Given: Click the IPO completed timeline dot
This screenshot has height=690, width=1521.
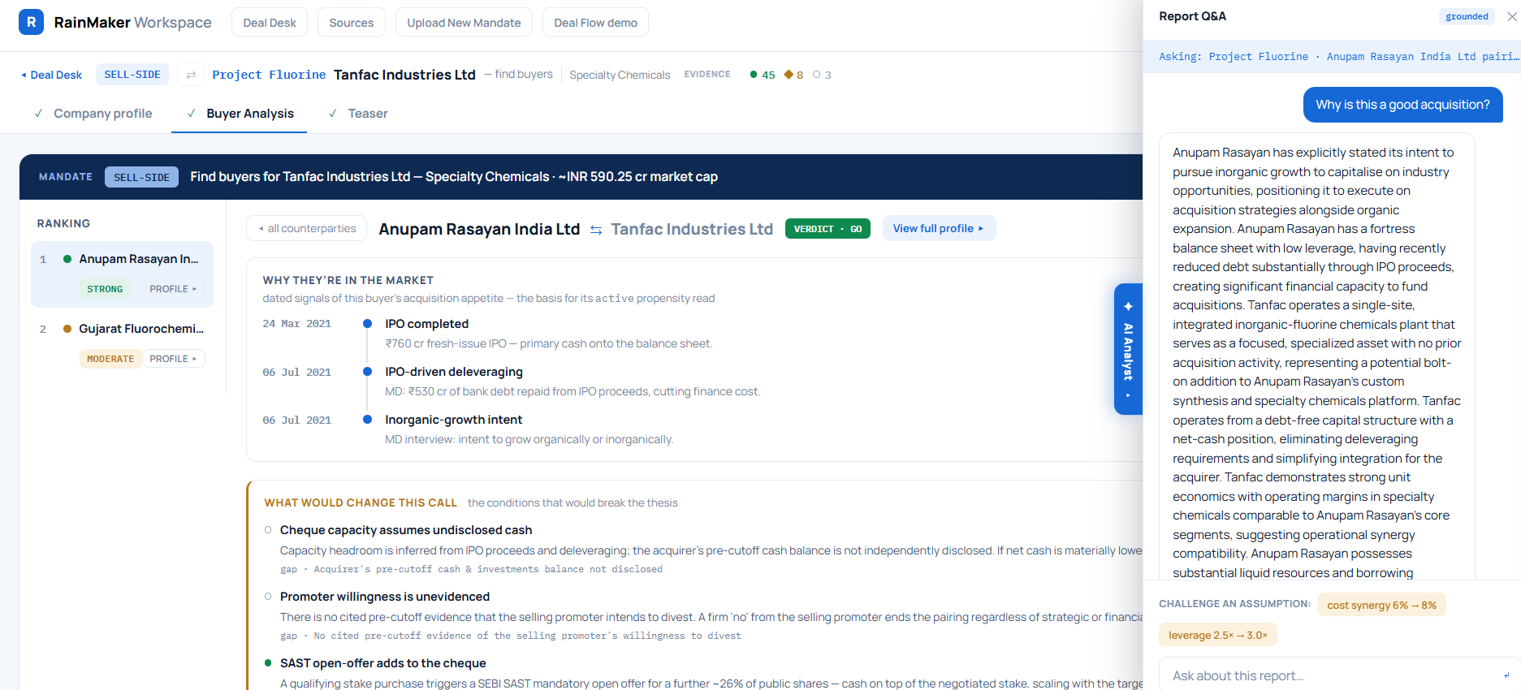Looking at the screenshot, I should (367, 324).
